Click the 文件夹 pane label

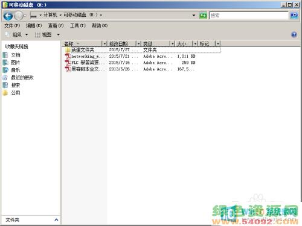tap(13, 220)
